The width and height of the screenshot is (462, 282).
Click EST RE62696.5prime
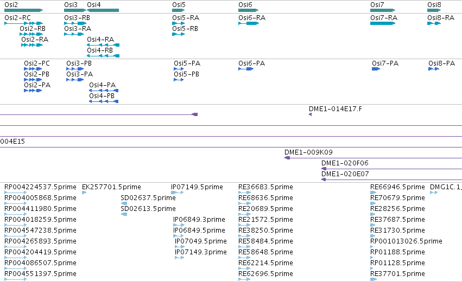266,274
